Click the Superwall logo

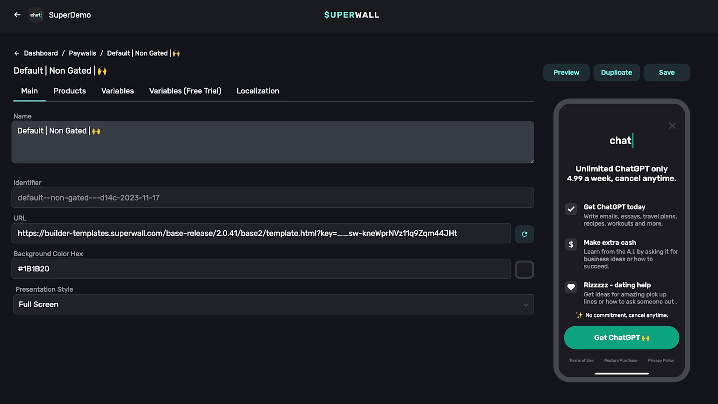[352, 15]
